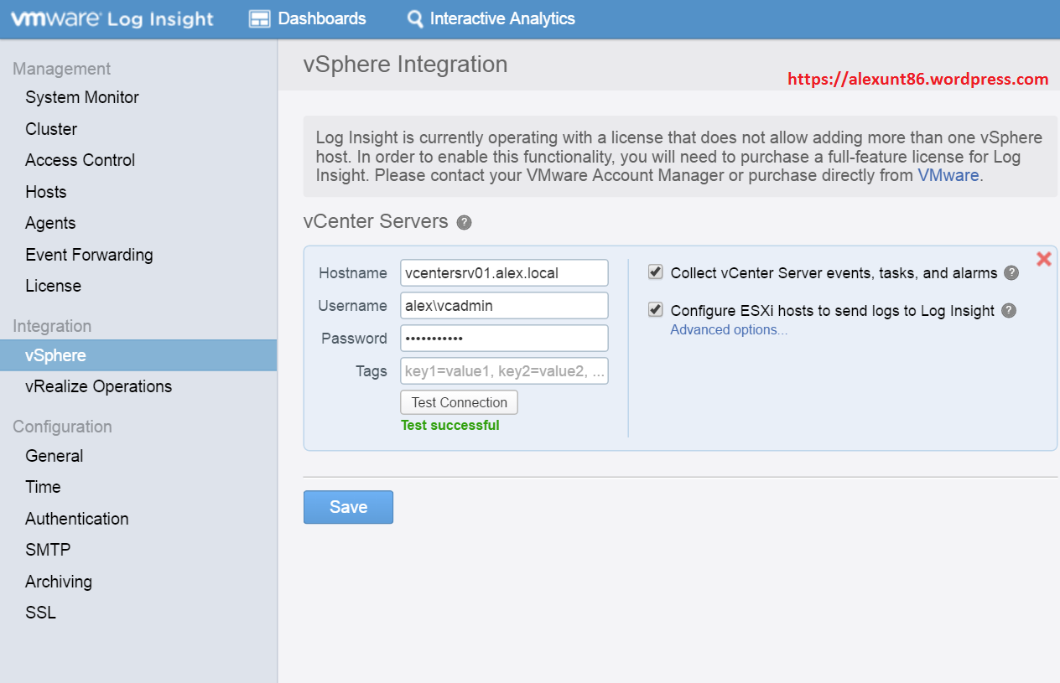Go to SSL configuration page
The image size is (1060, 683).
click(x=40, y=613)
